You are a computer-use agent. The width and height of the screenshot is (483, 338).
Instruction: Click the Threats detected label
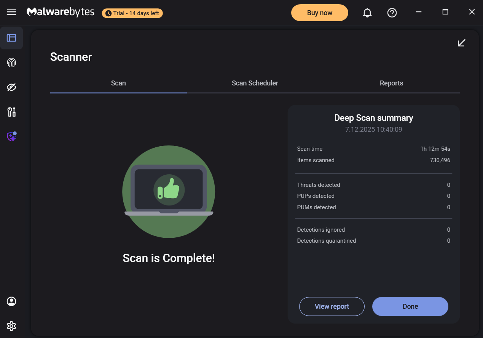coord(319,185)
